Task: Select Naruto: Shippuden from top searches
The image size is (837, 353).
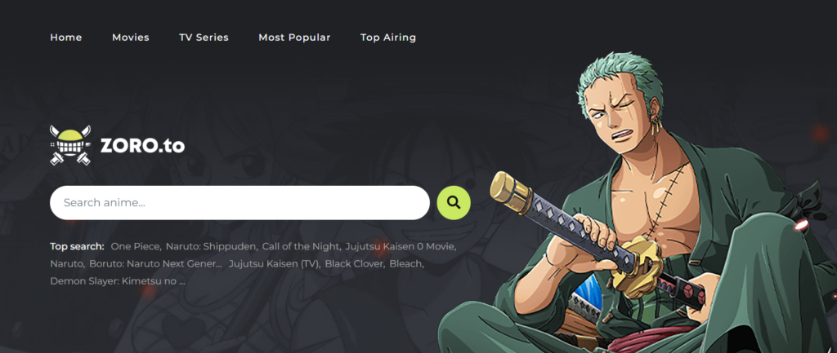Action: [211, 246]
